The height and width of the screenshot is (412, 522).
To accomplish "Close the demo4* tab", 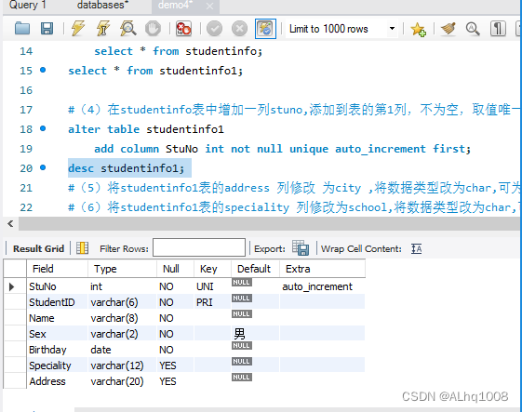I will click(x=209, y=6).
